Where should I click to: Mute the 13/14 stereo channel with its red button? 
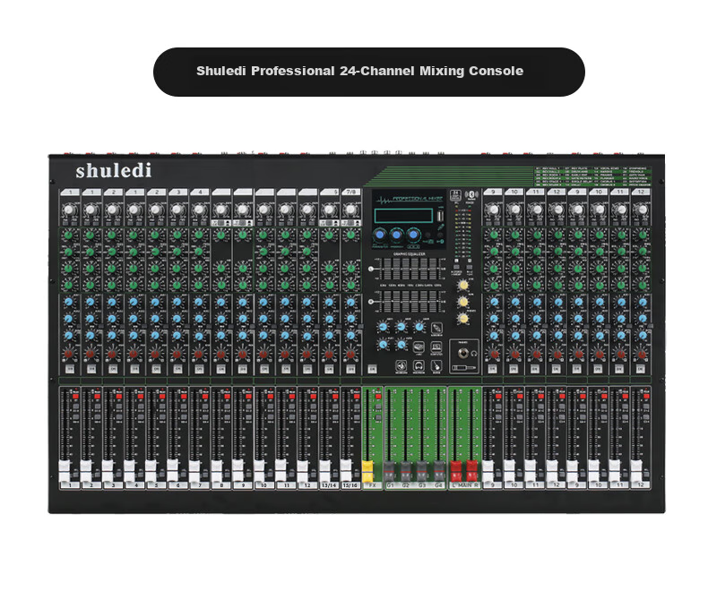pos(335,397)
